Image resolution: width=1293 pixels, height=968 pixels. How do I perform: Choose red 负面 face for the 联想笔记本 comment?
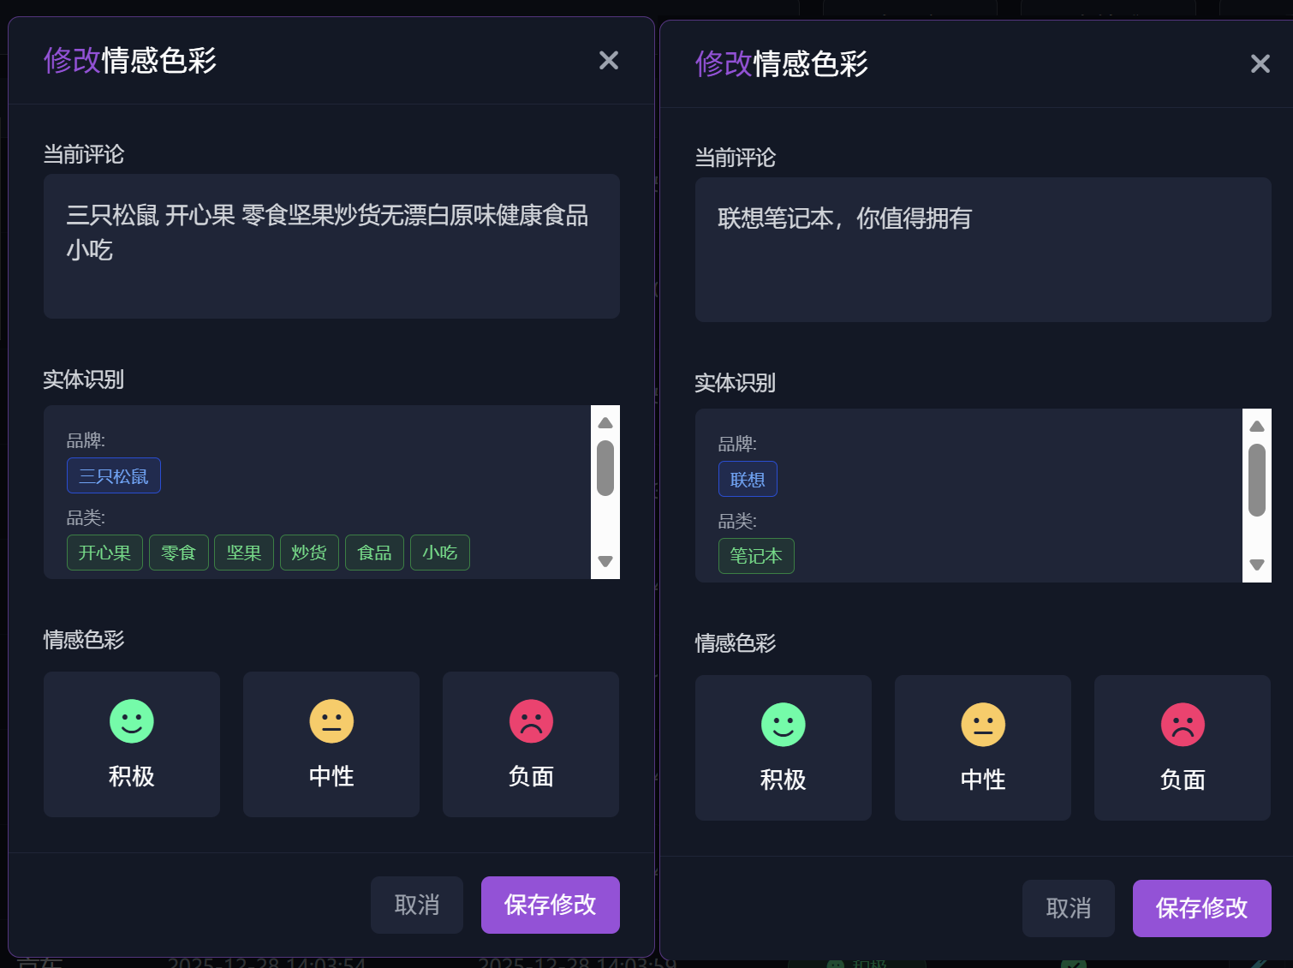click(x=1183, y=725)
